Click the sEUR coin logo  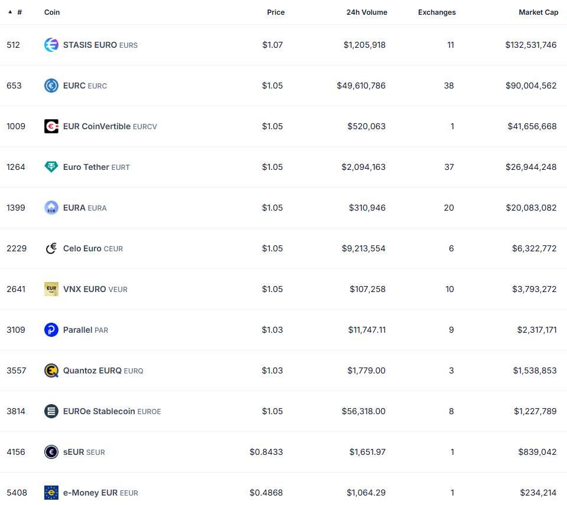51,452
